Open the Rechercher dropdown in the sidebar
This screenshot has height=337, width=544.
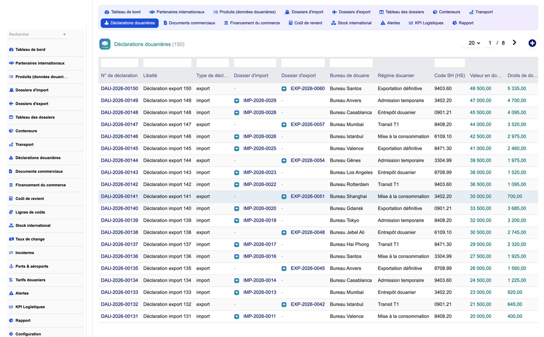pos(38,34)
